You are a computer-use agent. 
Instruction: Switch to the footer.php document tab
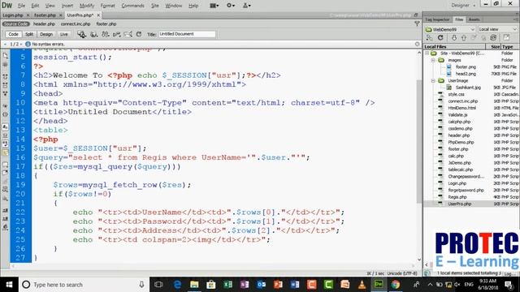click(x=45, y=15)
